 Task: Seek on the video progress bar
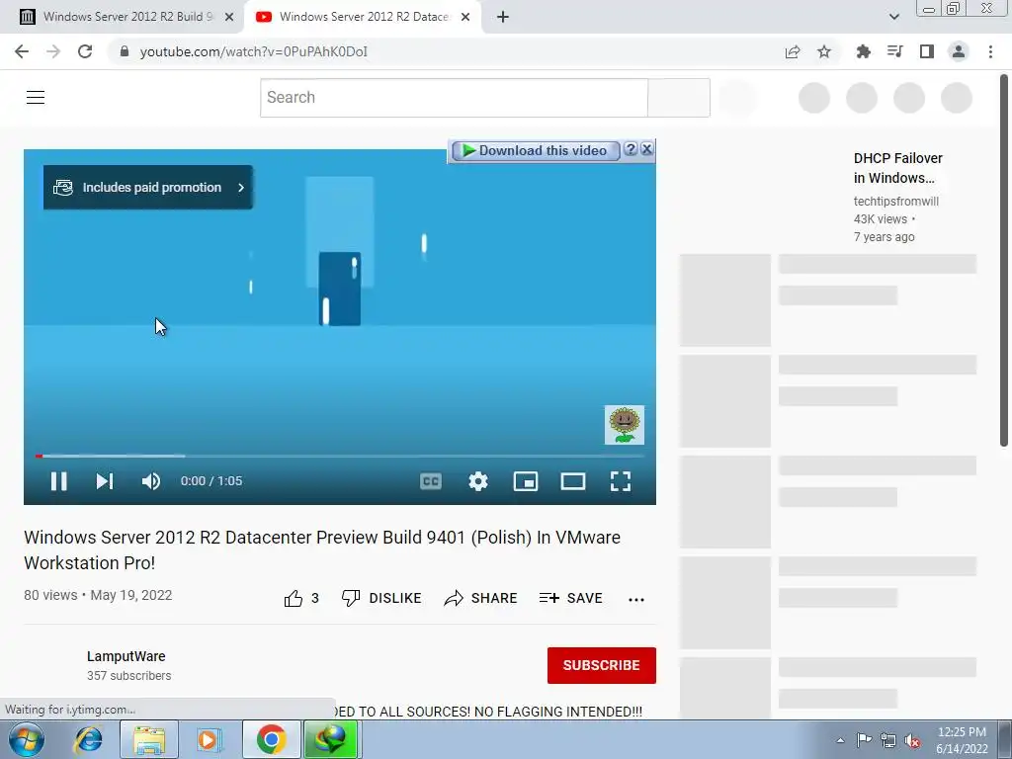click(340, 456)
